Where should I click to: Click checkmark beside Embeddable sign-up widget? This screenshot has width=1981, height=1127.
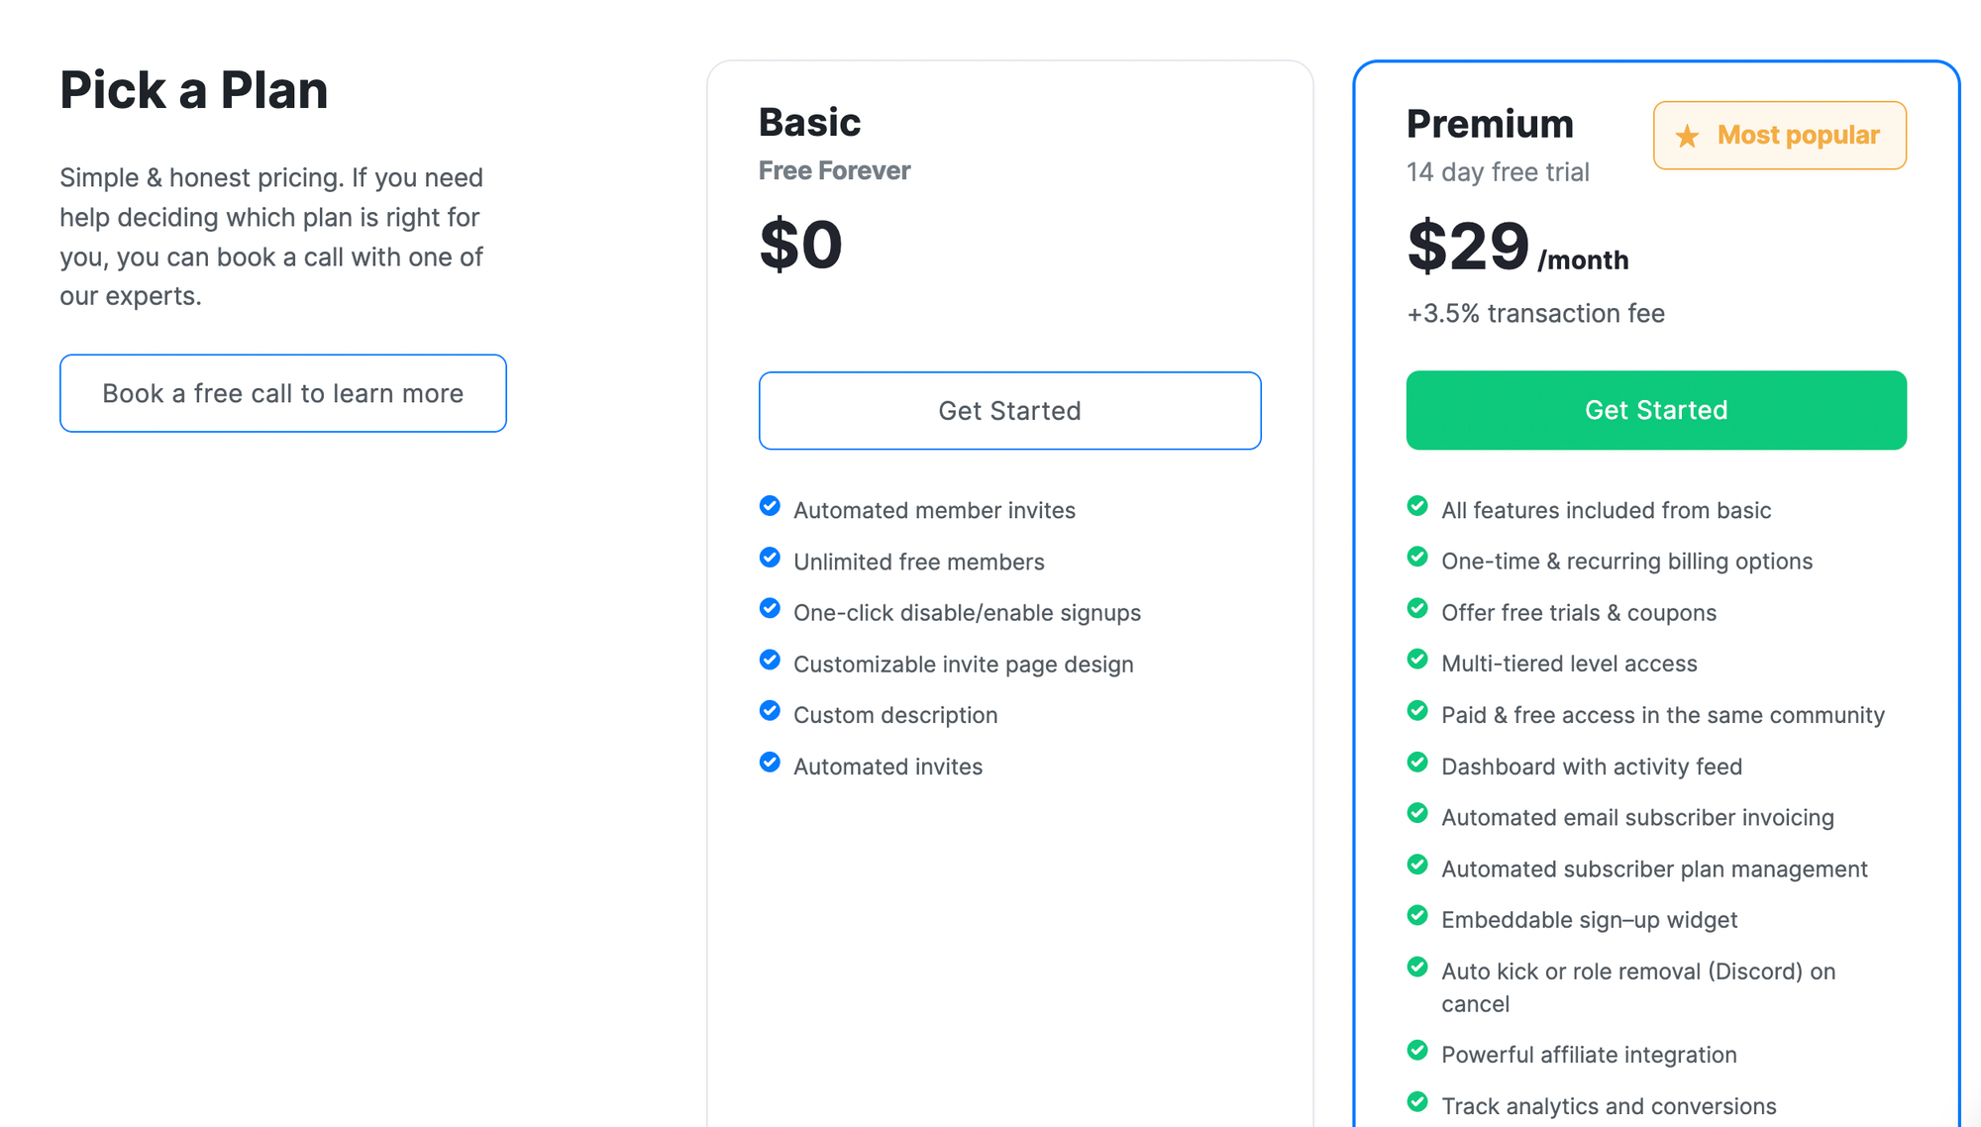point(1417,916)
